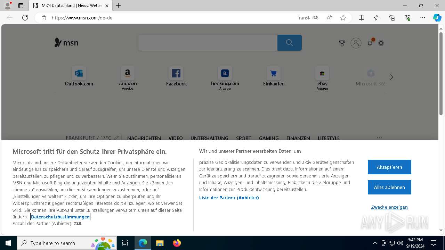Enable split screen view
This screenshot has height=250, width=445.
point(361,18)
